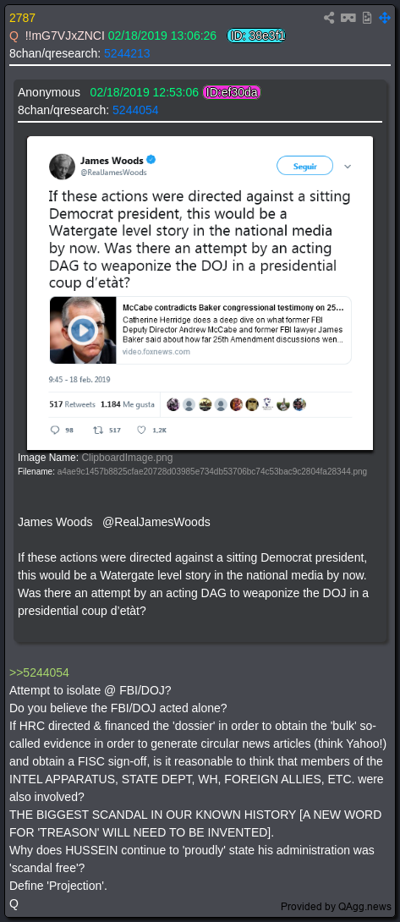Click the Seguir follow button
The height and width of the screenshot is (922, 400).
tap(304, 166)
